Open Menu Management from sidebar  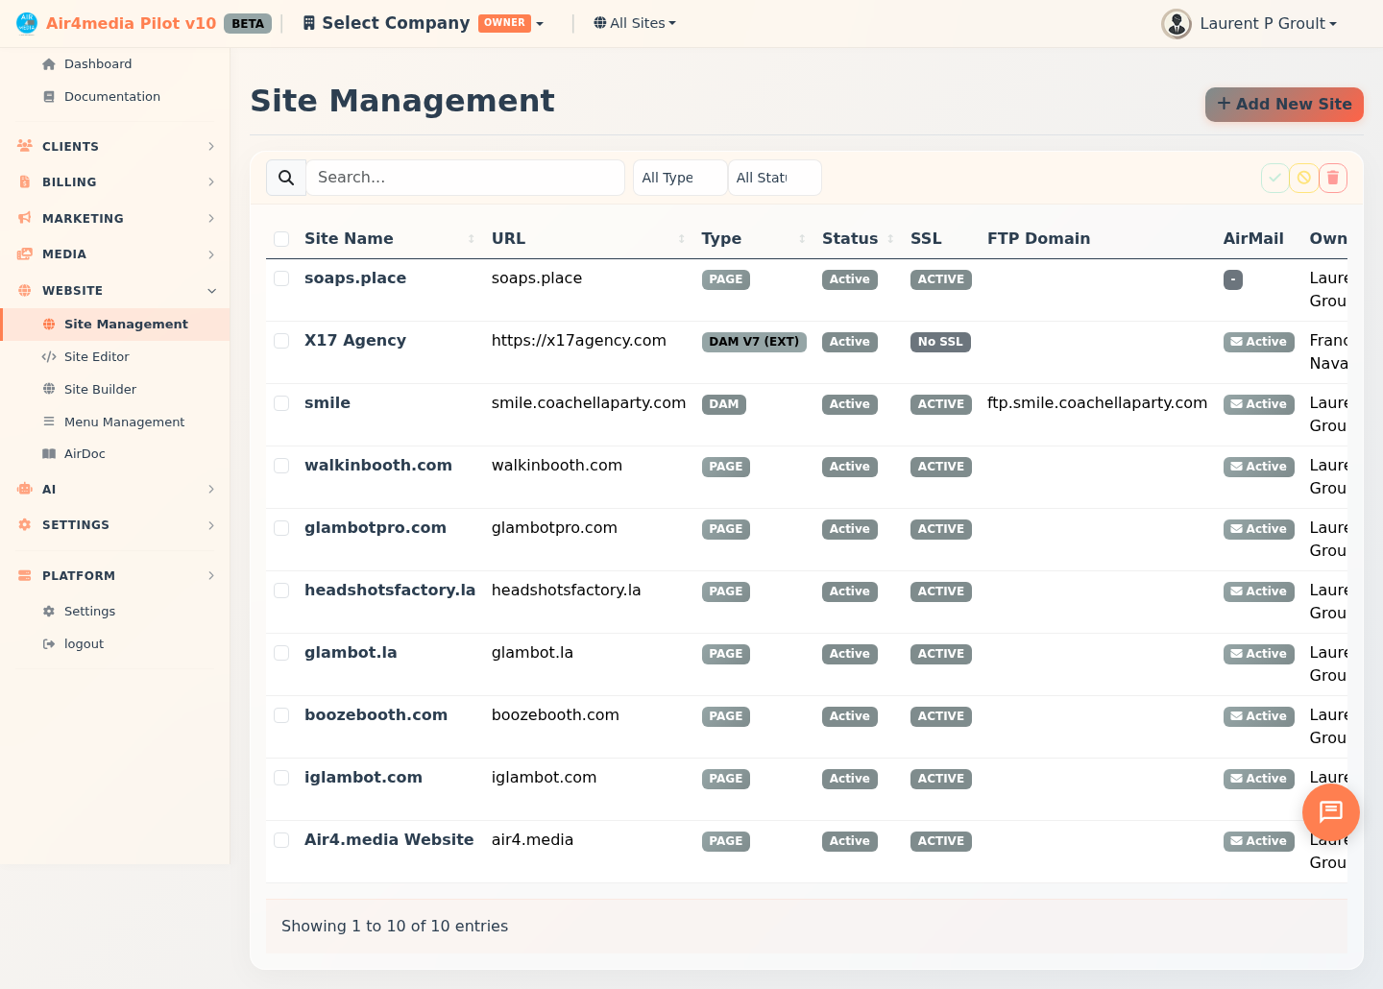coord(124,422)
